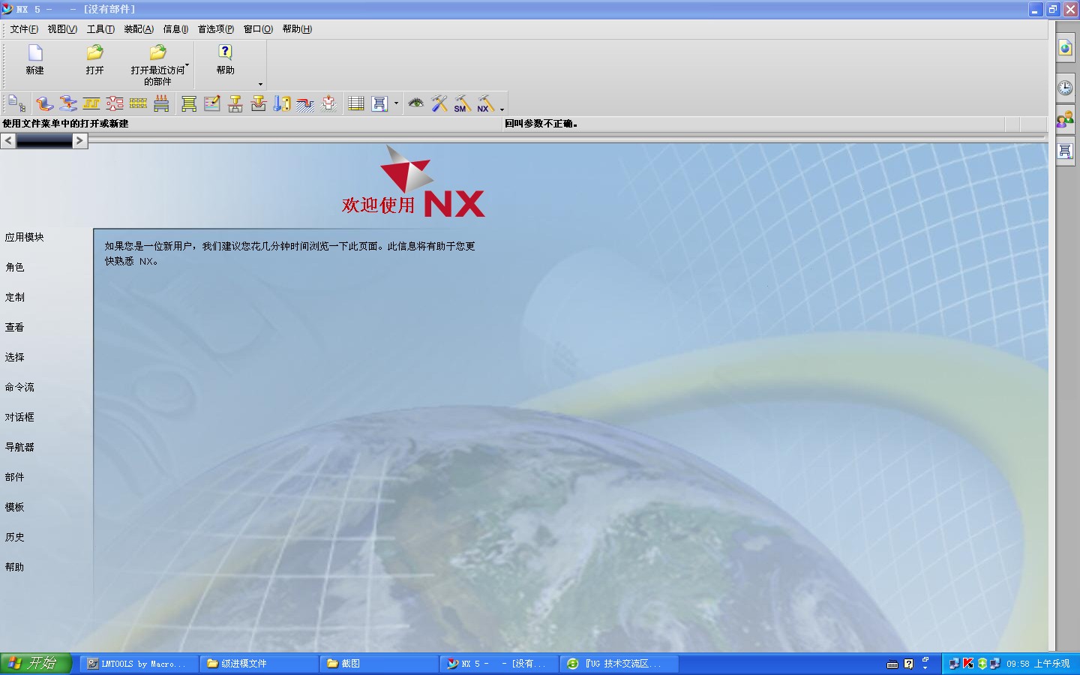
Task: Select 选择 in the welcome sidebar
Action: (15, 357)
